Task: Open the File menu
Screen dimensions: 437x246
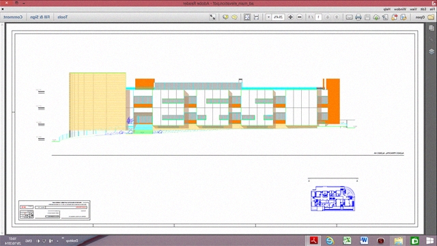Action: pyautogui.click(x=432, y=9)
